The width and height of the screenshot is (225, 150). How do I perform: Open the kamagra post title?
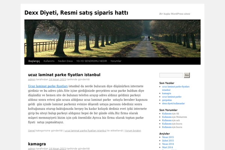pos(37,144)
